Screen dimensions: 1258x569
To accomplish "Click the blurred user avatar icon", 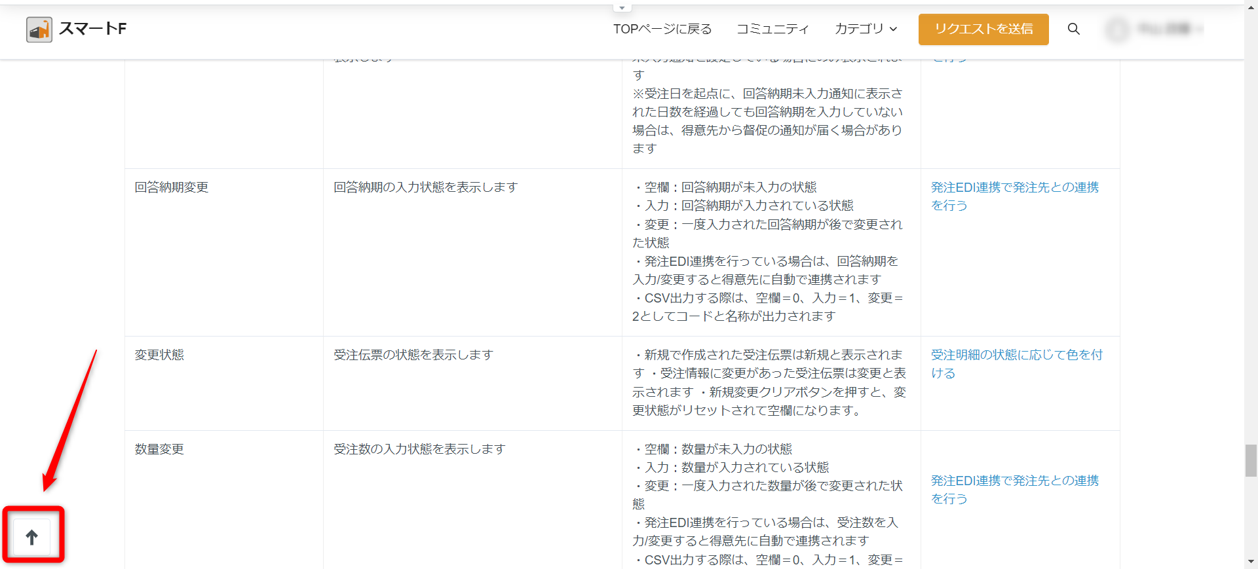I will click(x=1118, y=29).
